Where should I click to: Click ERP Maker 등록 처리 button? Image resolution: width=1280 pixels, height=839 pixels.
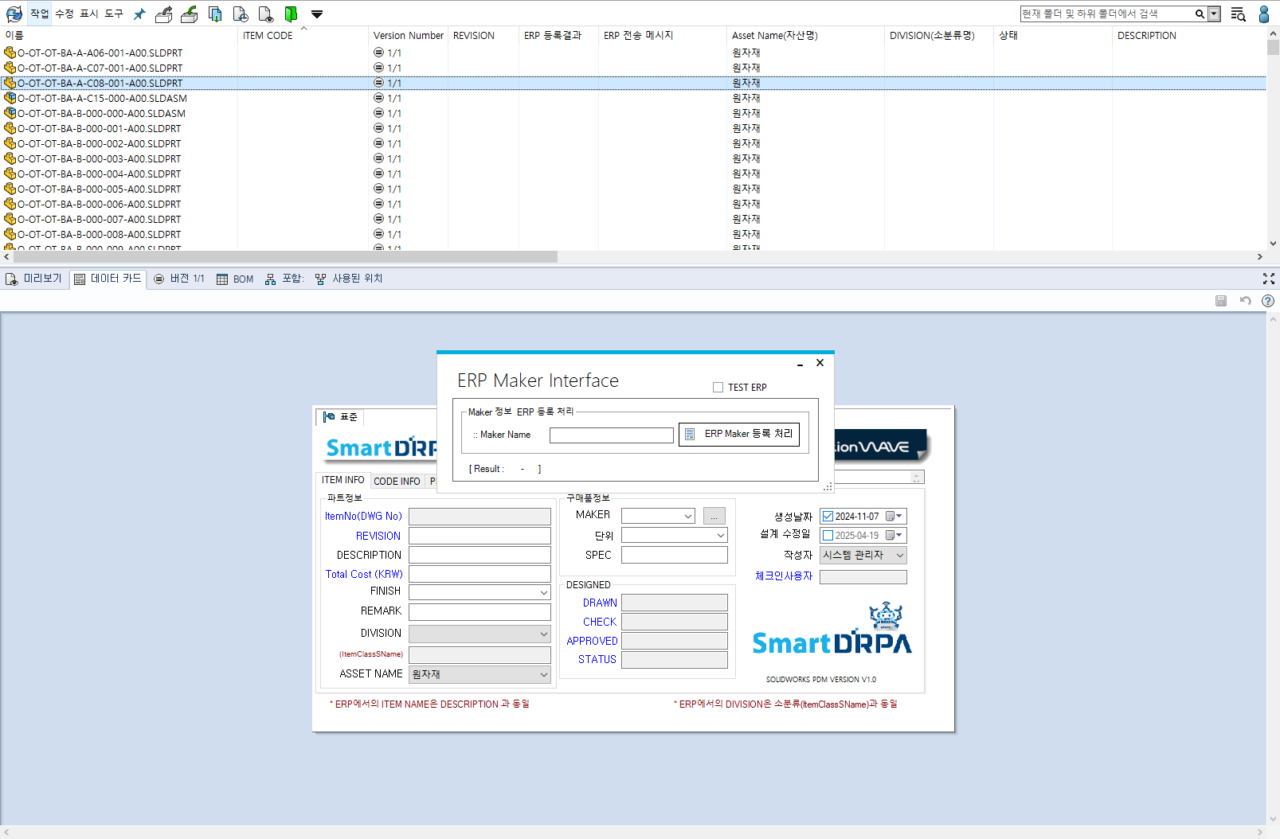[739, 434]
